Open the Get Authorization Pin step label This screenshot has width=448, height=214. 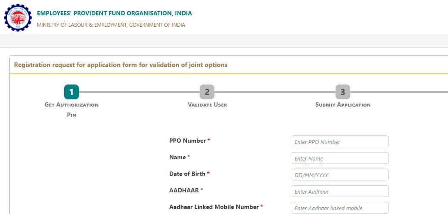point(71,110)
